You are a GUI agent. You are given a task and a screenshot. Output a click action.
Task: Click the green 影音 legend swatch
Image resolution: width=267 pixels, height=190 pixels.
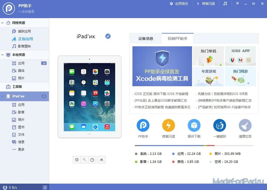pyautogui.click(x=136, y=162)
